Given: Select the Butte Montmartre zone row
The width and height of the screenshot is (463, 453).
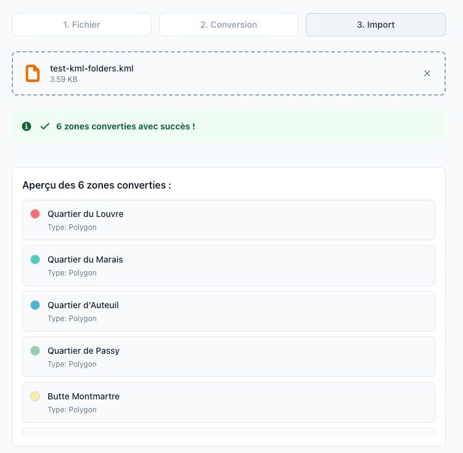Looking at the screenshot, I should pyautogui.click(x=229, y=402).
